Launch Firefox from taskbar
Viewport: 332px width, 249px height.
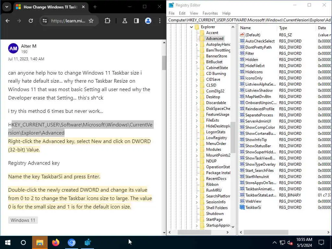click(x=56, y=243)
